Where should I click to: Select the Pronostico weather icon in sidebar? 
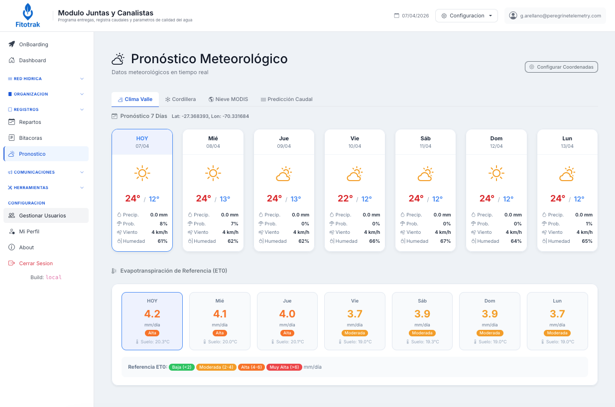coord(11,154)
